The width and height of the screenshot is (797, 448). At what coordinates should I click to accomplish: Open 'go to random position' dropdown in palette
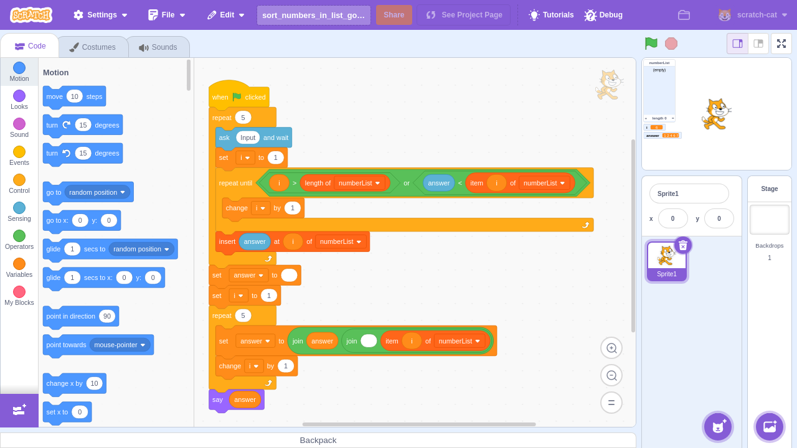(x=98, y=192)
